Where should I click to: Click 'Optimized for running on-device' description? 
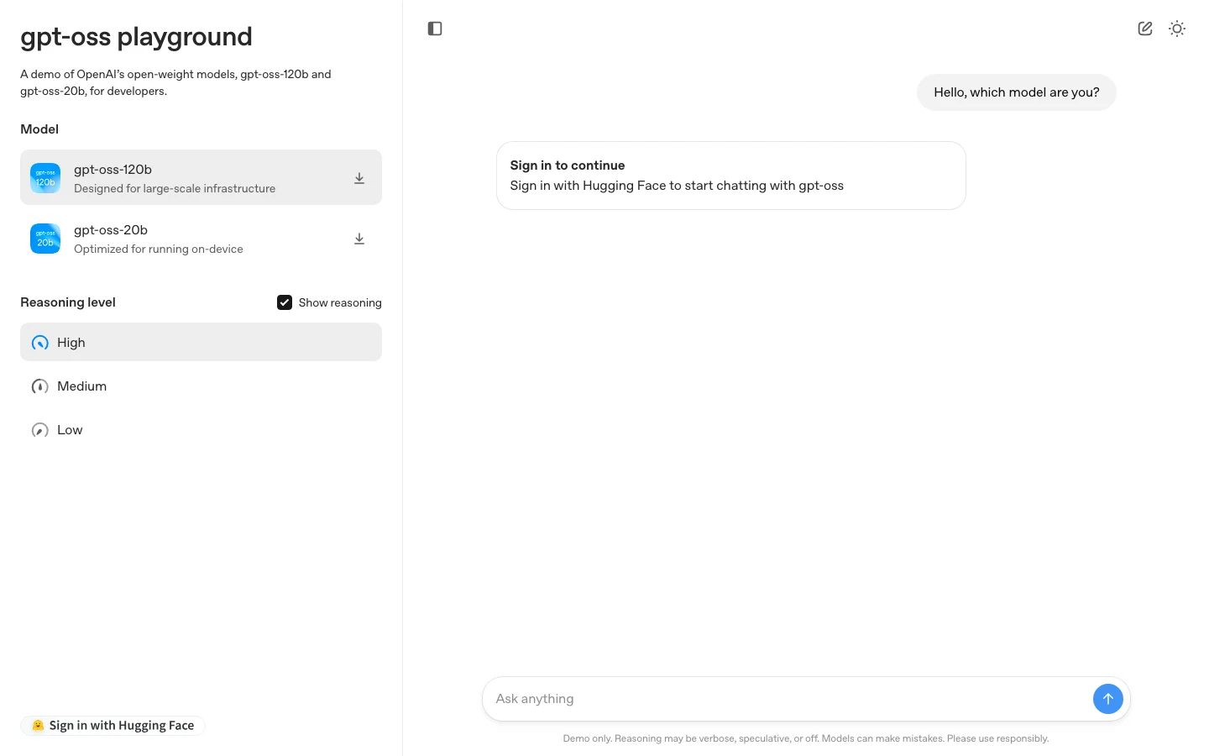pyautogui.click(x=159, y=249)
